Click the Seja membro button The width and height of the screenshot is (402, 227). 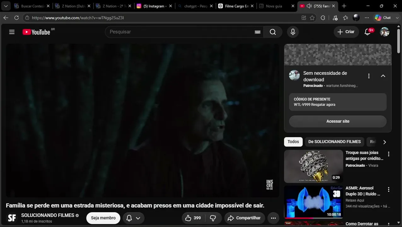103,218
